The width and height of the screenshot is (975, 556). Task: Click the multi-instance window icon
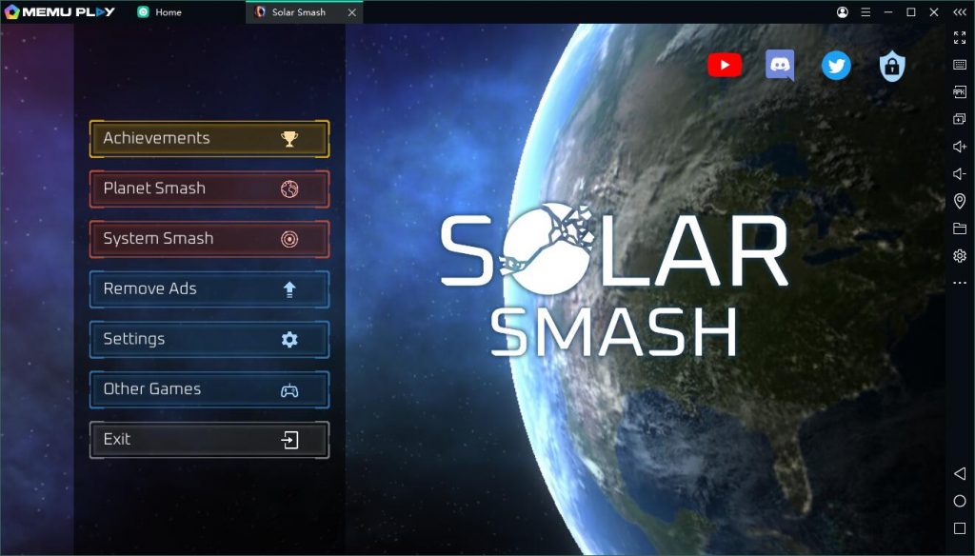click(x=960, y=119)
